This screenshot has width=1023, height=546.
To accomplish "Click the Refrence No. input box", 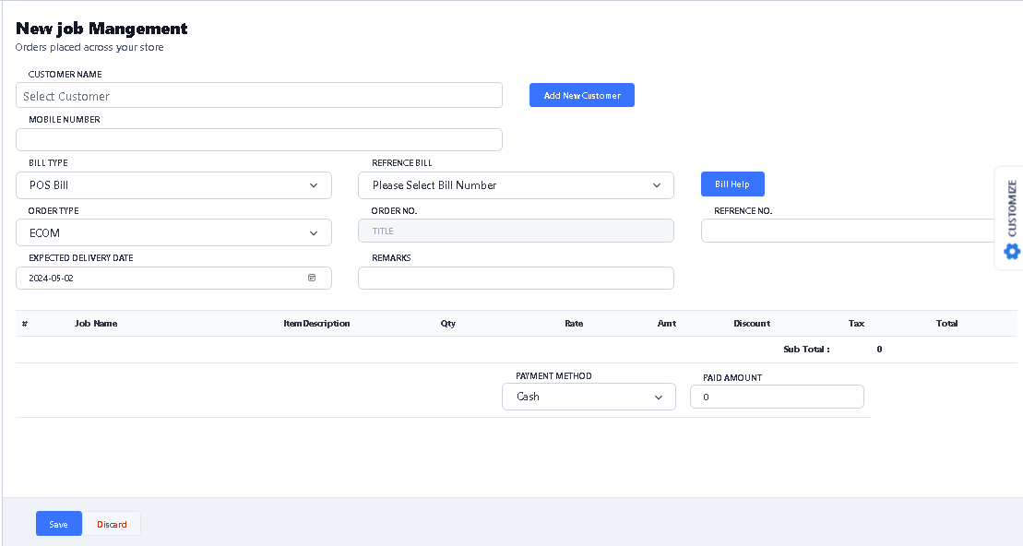I will click(x=849, y=231).
